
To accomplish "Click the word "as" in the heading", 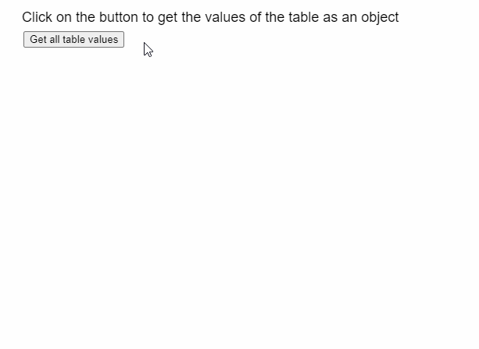I will tap(330, 17).
